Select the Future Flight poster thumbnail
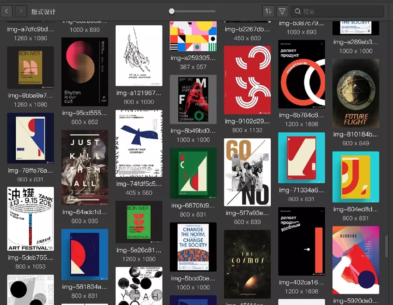 355,93
